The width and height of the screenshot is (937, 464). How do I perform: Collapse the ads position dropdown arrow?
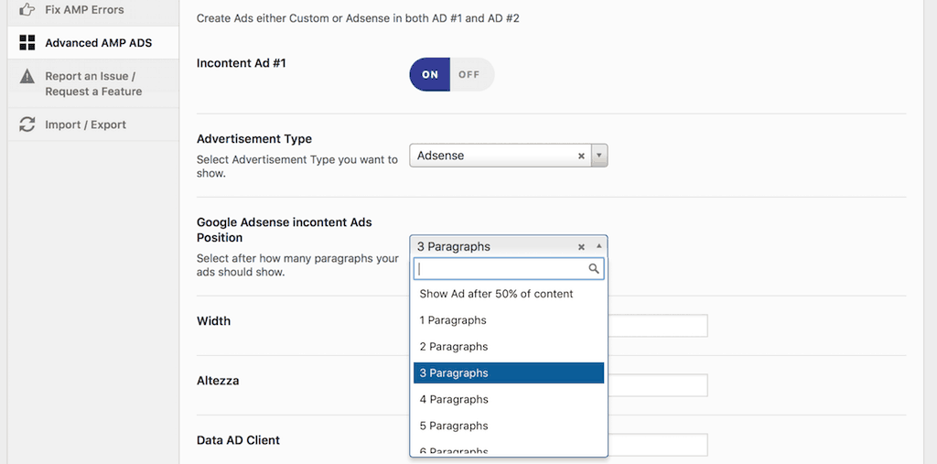tap(599, 246)
